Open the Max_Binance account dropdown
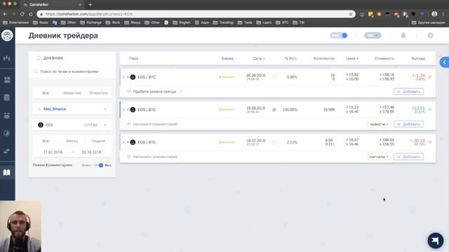 pyautogui.click(x=72, y=109)
